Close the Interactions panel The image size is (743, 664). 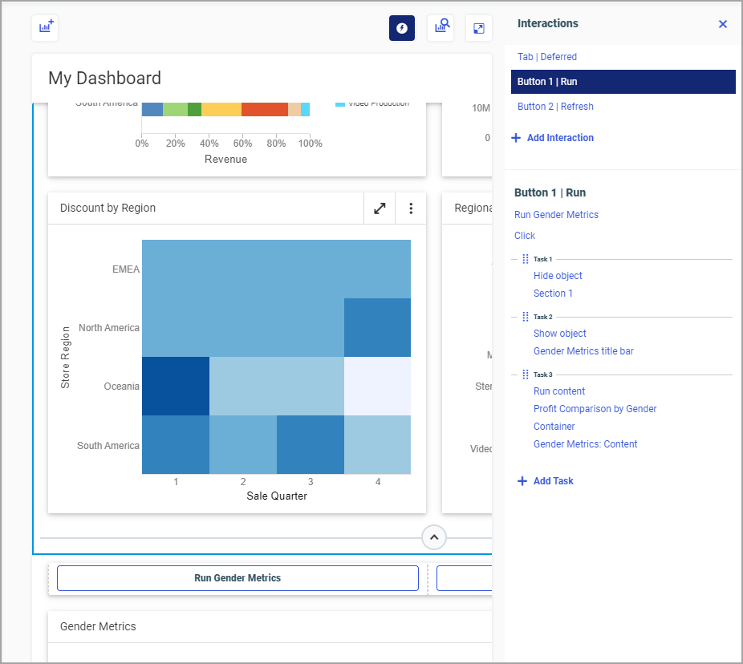(x=722, y=24)
